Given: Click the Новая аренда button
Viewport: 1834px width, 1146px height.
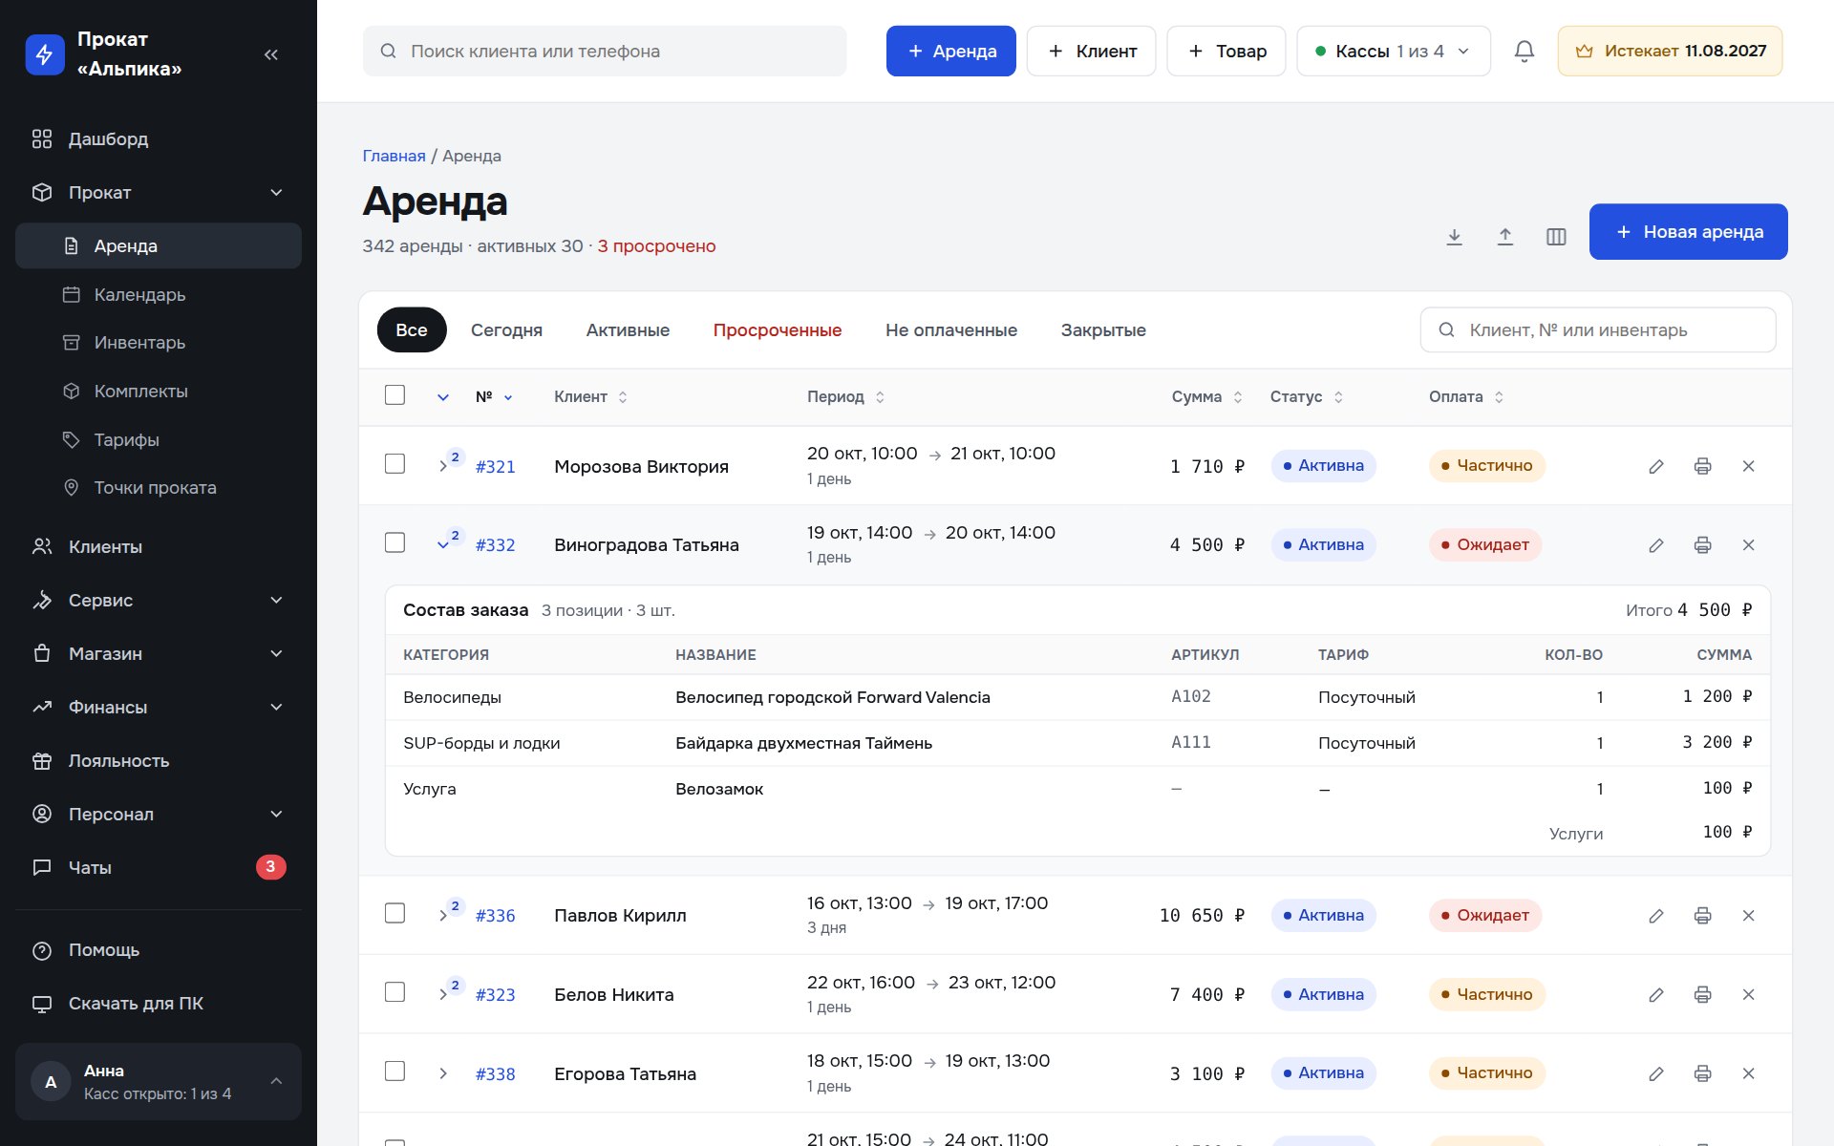Looking at the screenshot, I should pos(1688,231).
